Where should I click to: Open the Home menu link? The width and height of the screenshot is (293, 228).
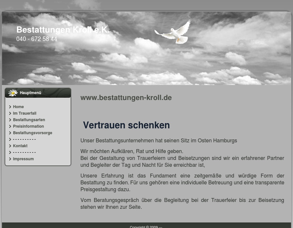click(x=18, y=107)
